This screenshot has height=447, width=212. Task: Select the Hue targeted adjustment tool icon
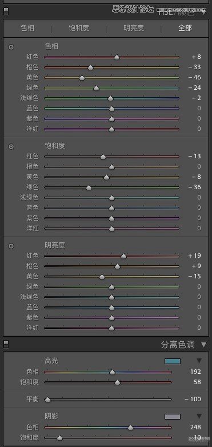[11, 47]
